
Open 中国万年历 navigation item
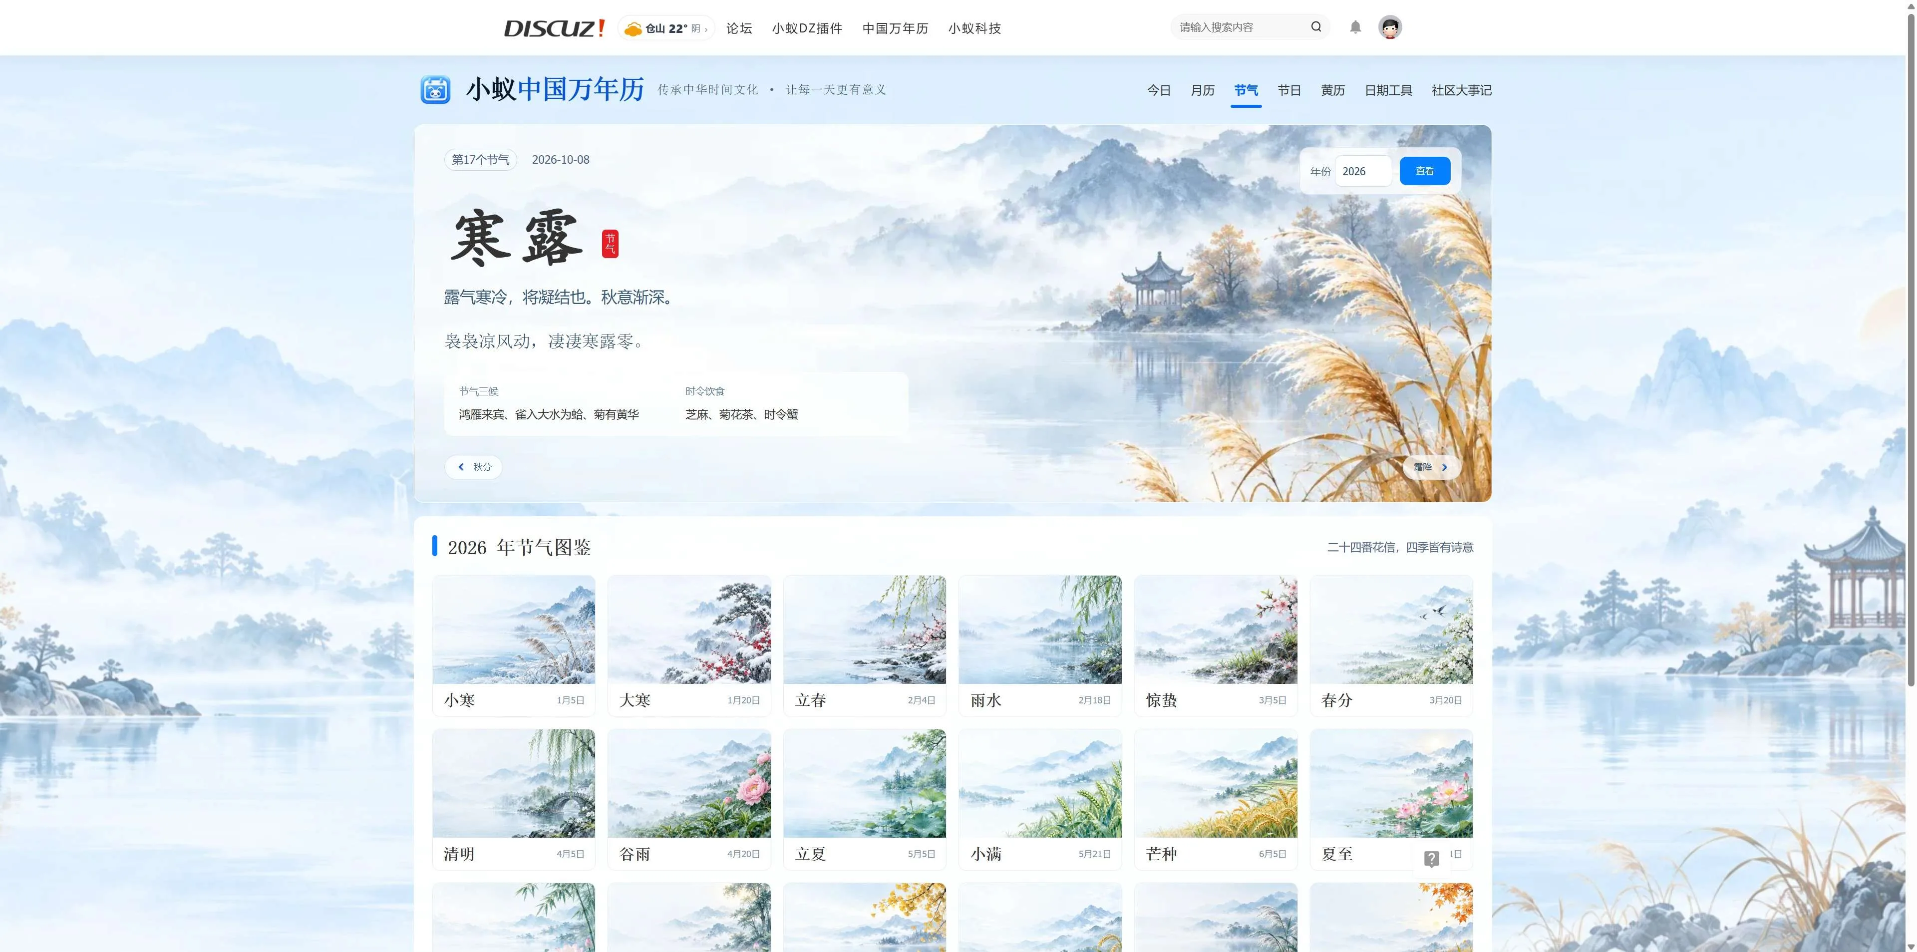click(x=895, y=28)
